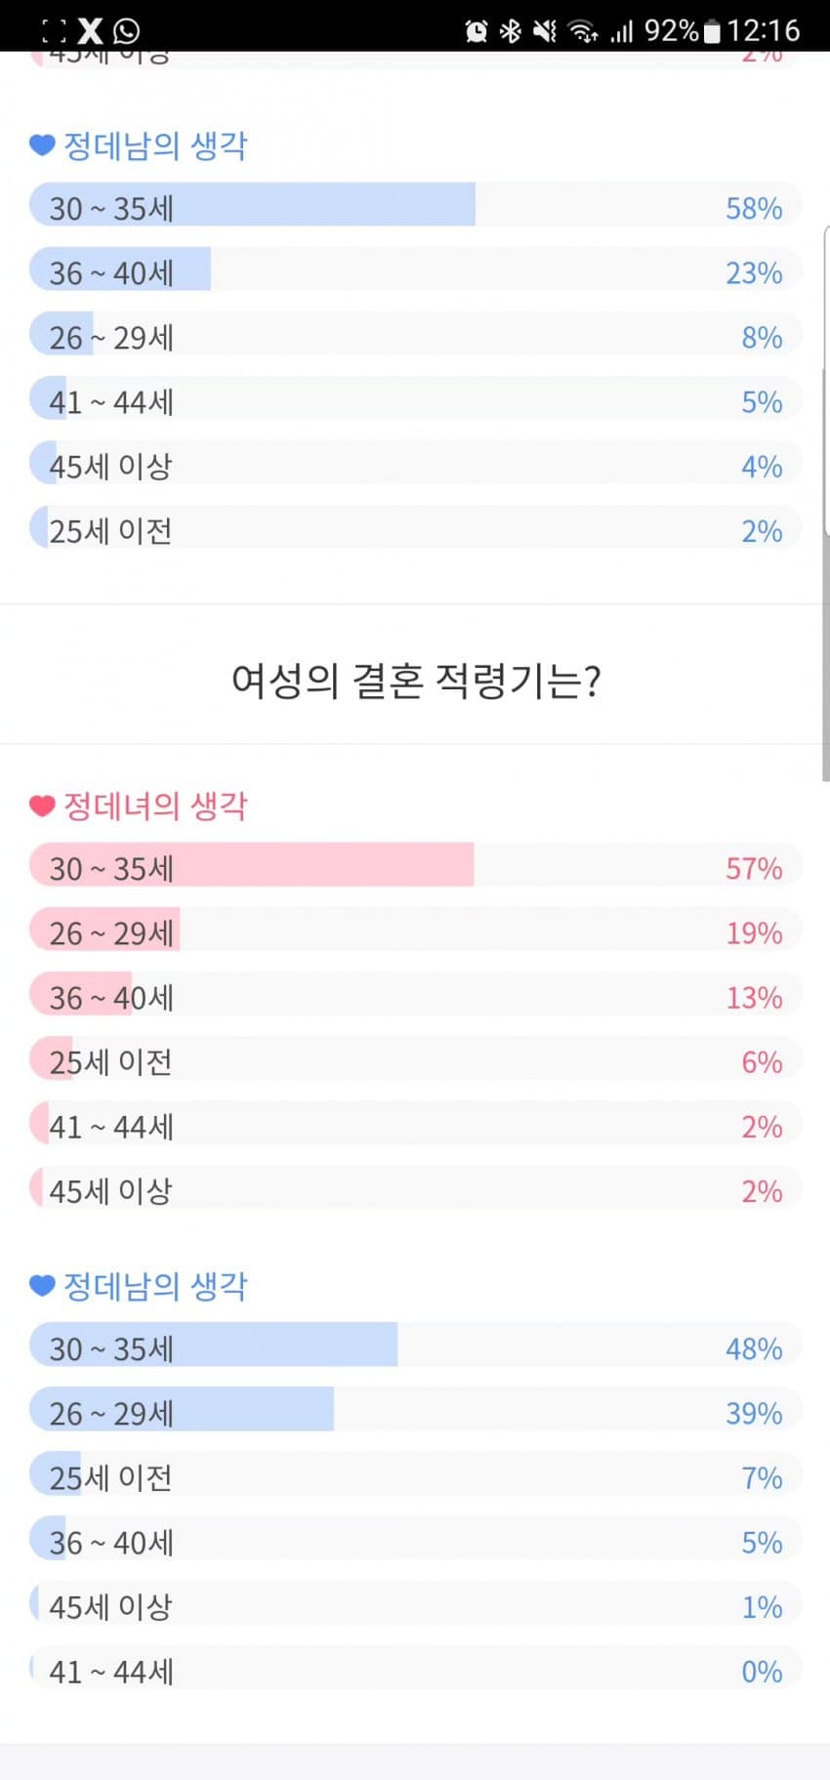
Task: Tap the battery indicator icon
Action: (712, 31)
